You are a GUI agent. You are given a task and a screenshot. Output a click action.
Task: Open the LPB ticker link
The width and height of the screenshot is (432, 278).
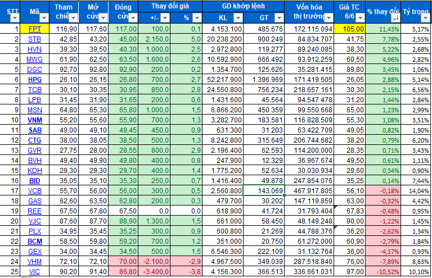click(x=35, y=100)
